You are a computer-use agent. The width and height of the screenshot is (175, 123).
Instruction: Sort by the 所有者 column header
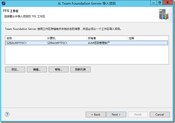[x=107, y=38]
